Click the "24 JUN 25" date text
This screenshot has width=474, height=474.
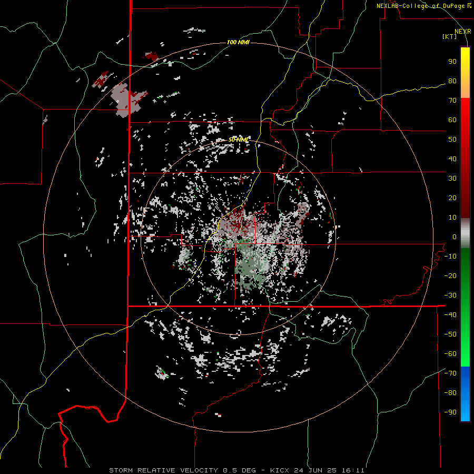tap(314, 470)
